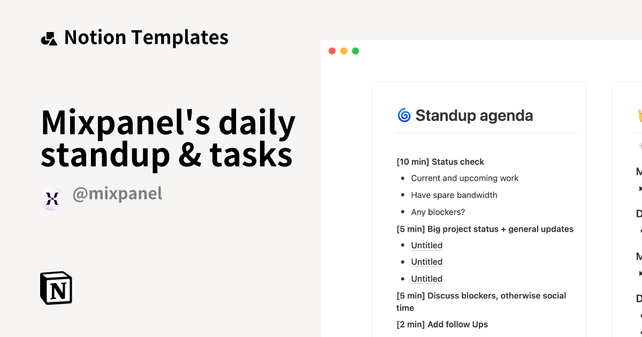The width and height of the screenshot is (642, 337).
Task: Open the first Untitled page link
Action: click(426, 245)
